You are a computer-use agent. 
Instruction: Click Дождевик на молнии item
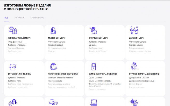click(x=139, y=78)
